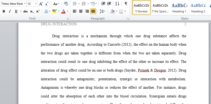Screen dimensions: 211x104
Task: Toggle Superscript formatting
Action: tap(38, 11)
